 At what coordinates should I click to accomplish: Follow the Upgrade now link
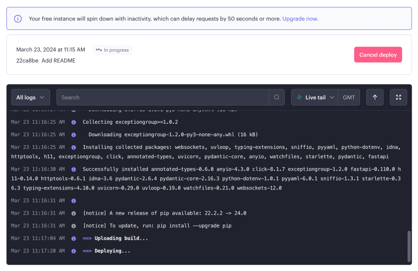click(x=300, y=19)
